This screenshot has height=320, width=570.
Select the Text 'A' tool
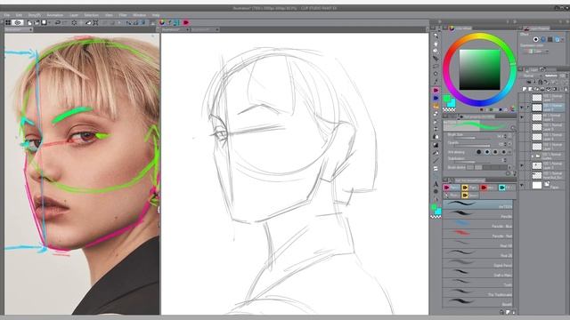[436, 184]
